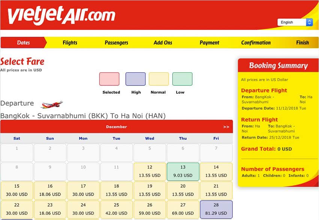Click the Sat column header
319x220 pixels.
coord(17,138)
